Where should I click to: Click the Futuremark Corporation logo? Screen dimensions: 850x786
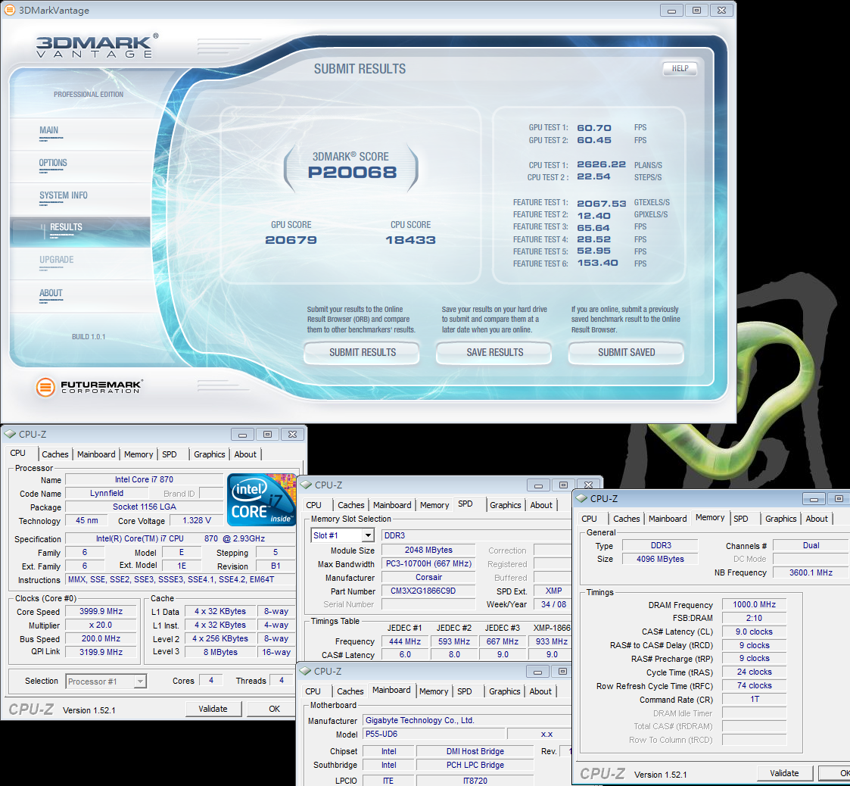tap(89, 387)
